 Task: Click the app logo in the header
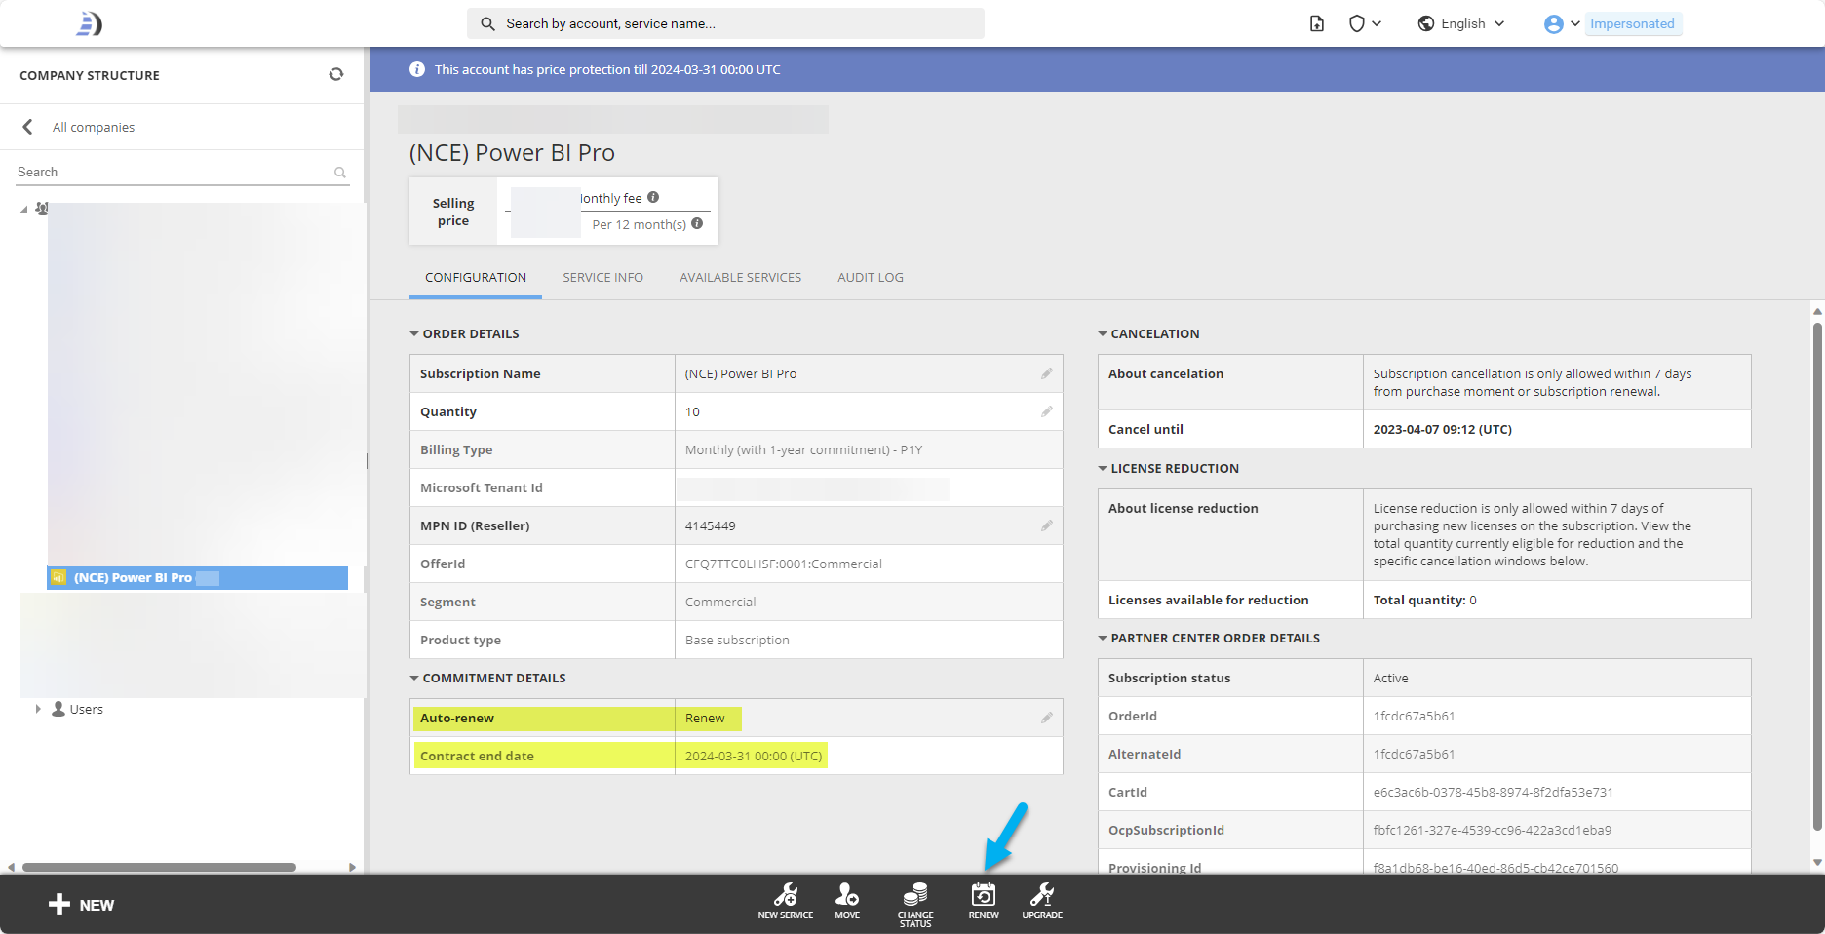coord(89,23)
